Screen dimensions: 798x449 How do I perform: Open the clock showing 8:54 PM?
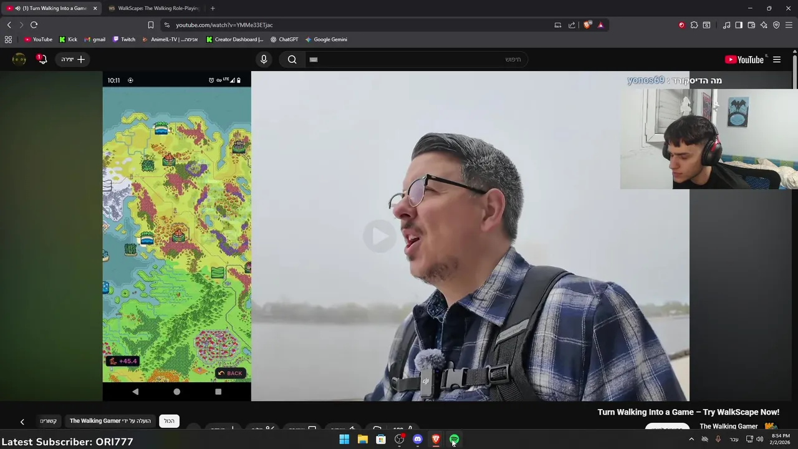click(x=781, y=439)
